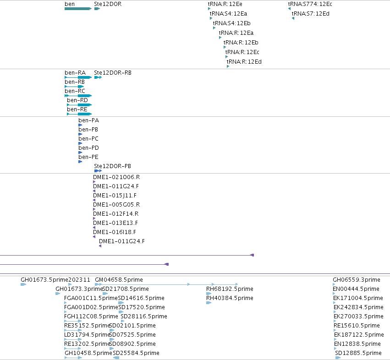Click tRNA:S4:12Eb gene label
The image size is (390, 360).
(x=231, y=23)
